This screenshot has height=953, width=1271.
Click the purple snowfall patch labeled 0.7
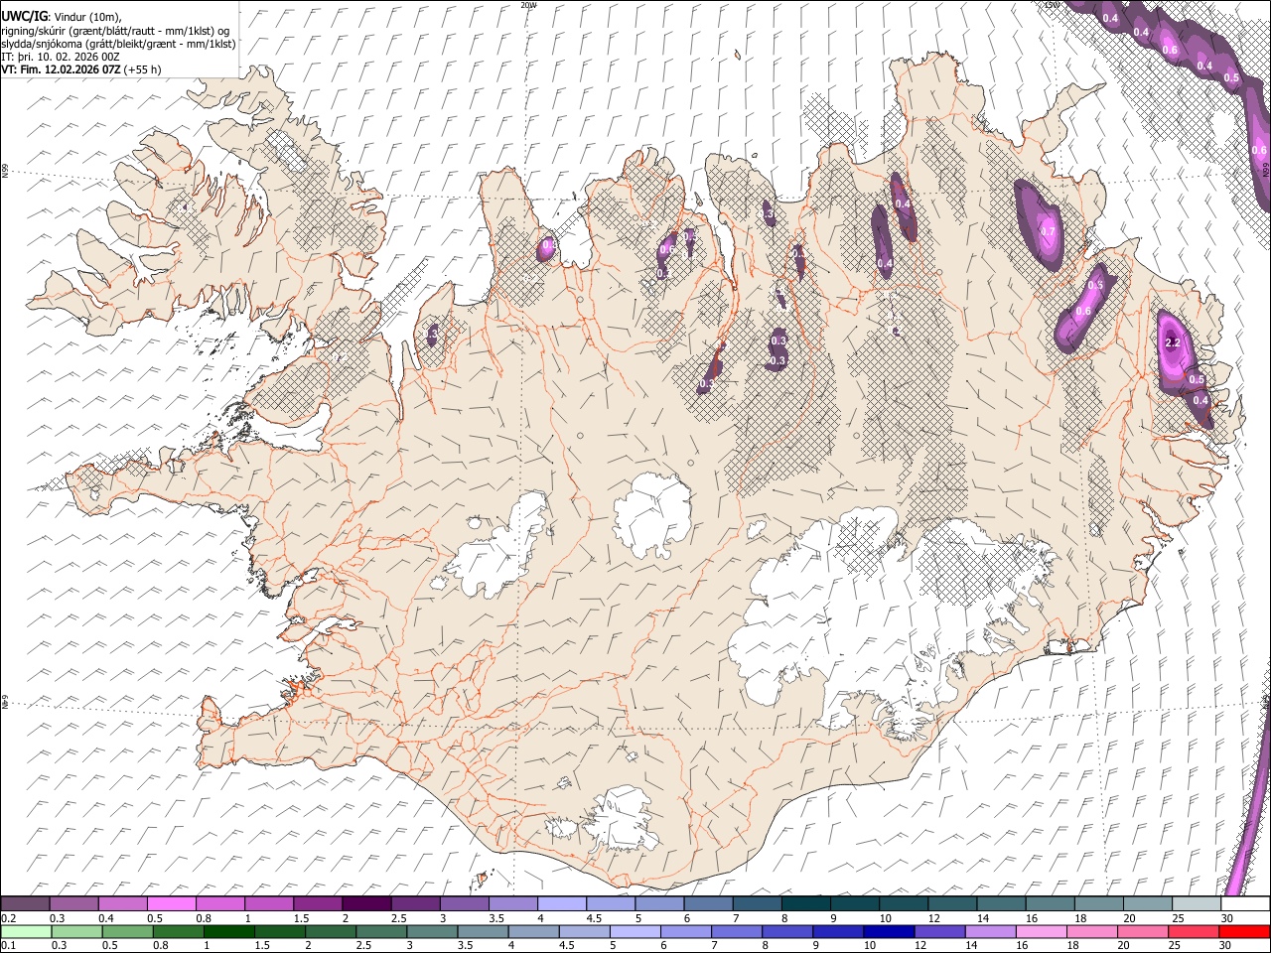(1040, 225)
